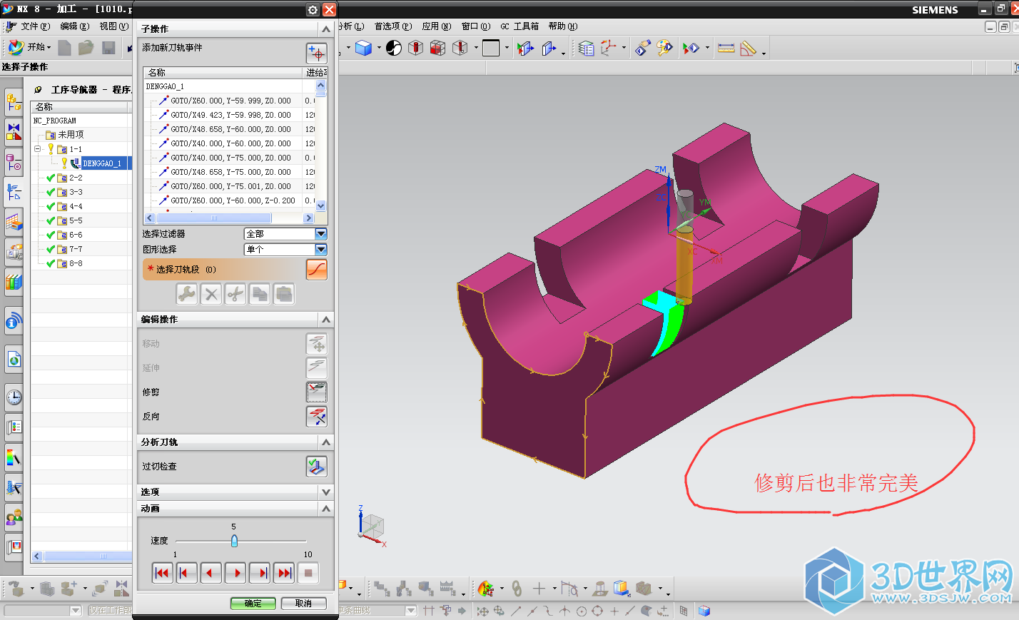This screenshot has width=1019, height=620.
Task: Select the 5-5 group in operation navigator
Action: pos(76,220)
